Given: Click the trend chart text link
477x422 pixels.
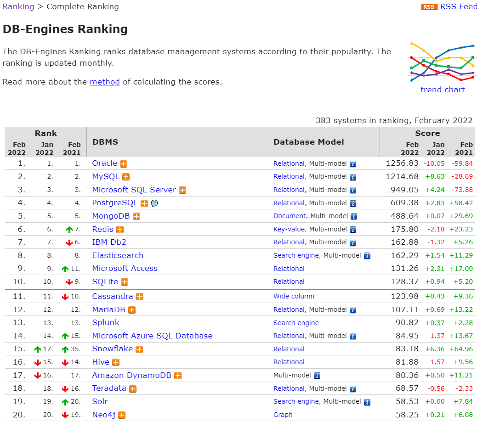Looking at the screenshot, I should (443, 90).
